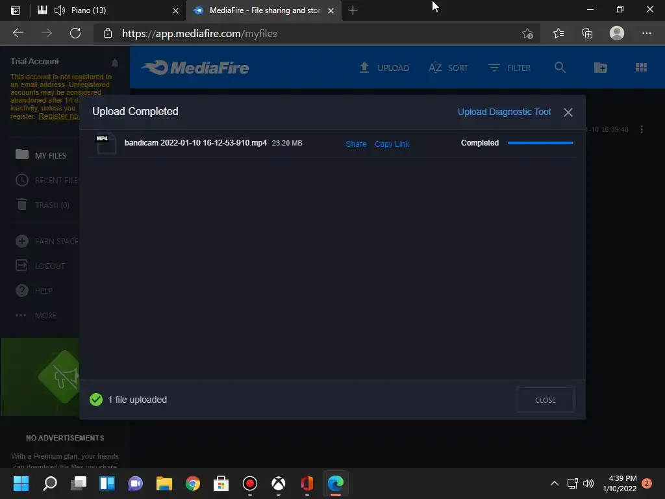Image resolution: width=665 pixels, height=499 pixels.
Task: Open notification center badge
Action: click(x=646, y=483)
